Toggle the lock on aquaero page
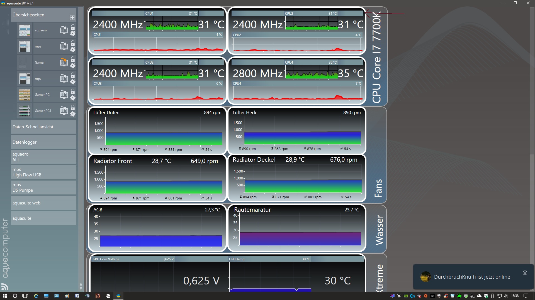The width and height of the screenshot is (535, 300). coord(73,27)
